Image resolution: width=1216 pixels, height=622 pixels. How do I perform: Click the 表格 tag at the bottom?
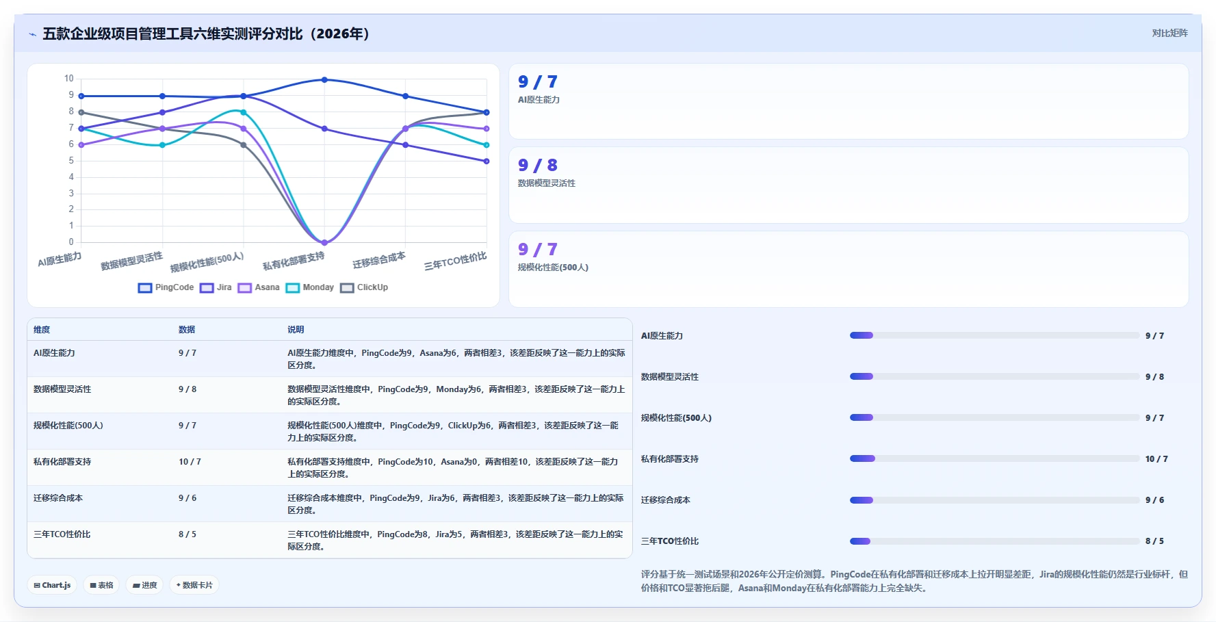tap(101, 585)
